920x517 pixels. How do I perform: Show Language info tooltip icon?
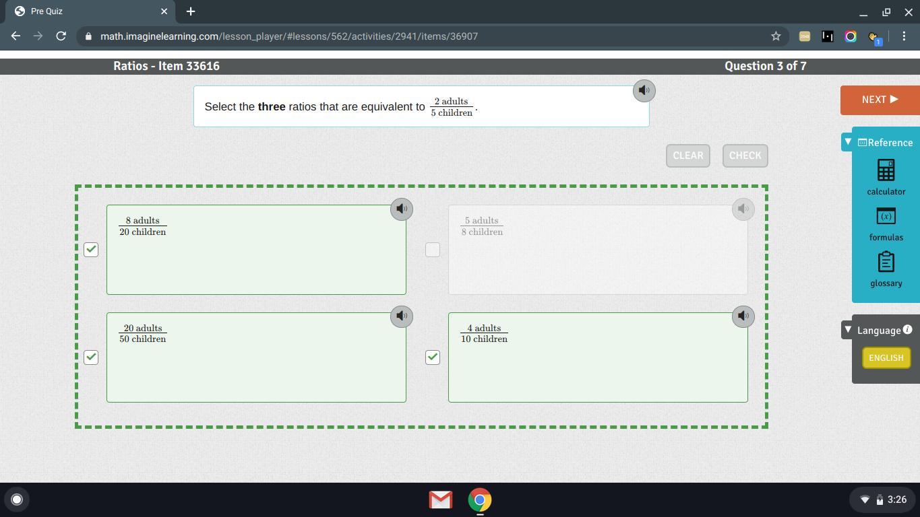pyautogui.click(x=907, y=329)
